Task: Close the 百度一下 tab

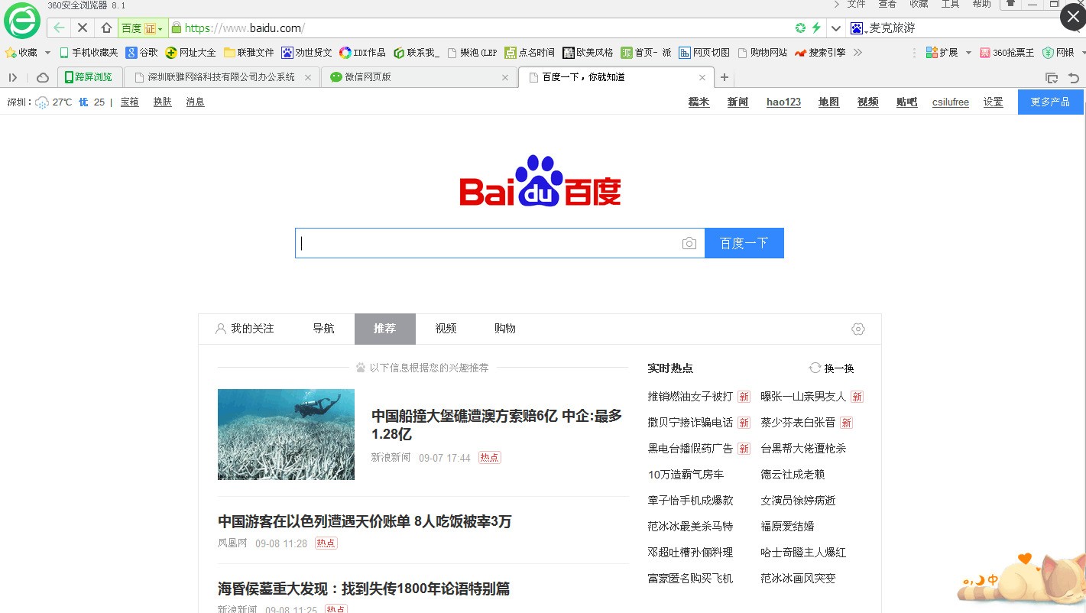Action: (702, 77)
